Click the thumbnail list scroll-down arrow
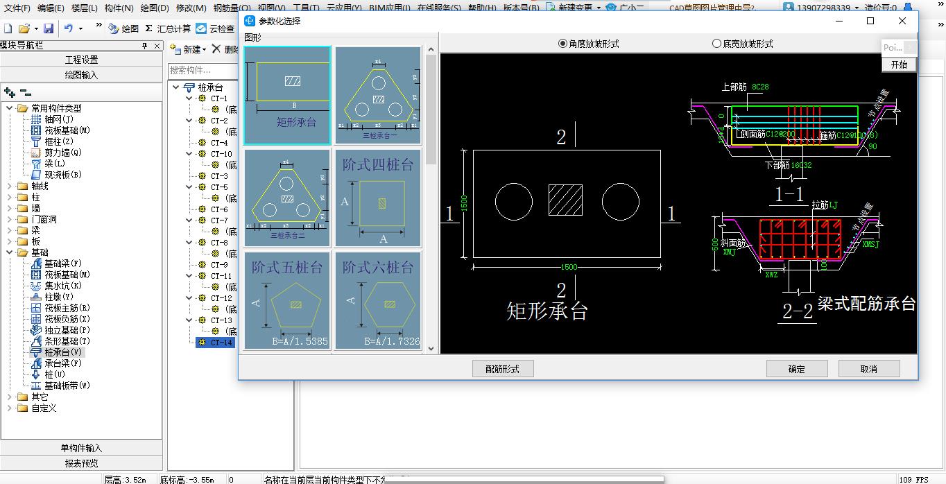 pyautogui.click(x=431, y=348)
